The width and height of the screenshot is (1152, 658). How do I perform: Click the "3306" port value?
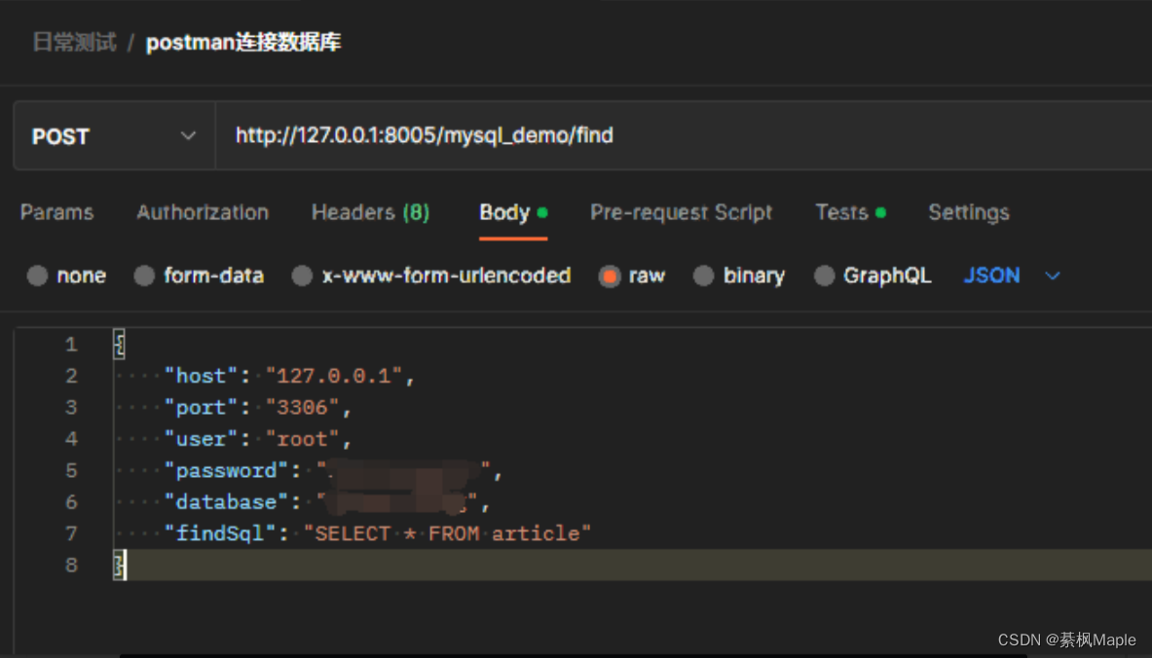303,408
